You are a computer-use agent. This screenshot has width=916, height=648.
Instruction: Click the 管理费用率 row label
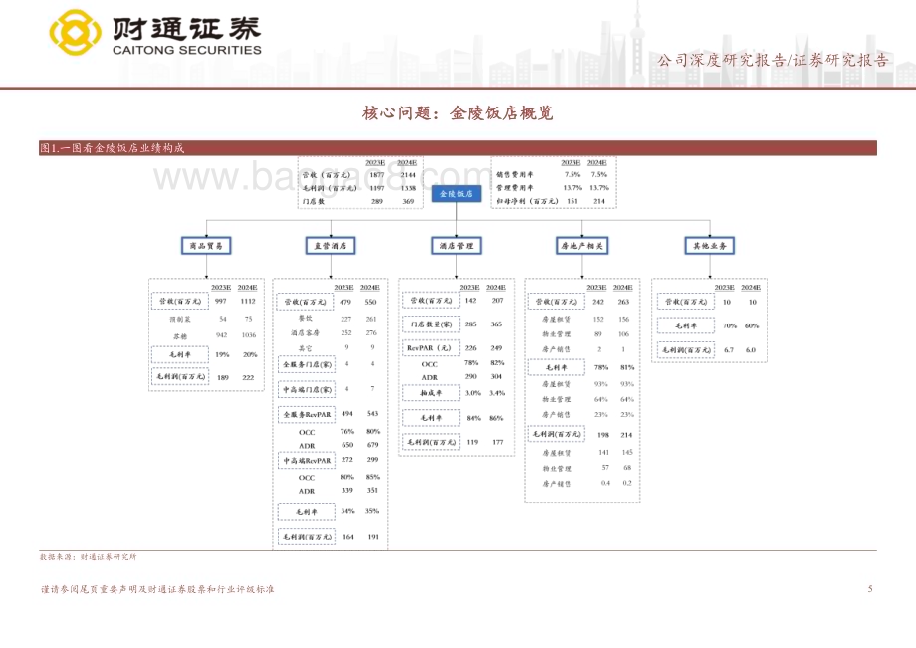click(x=515, y=188)
